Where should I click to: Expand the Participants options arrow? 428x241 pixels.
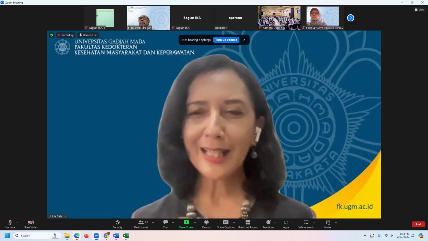(153, 222)
